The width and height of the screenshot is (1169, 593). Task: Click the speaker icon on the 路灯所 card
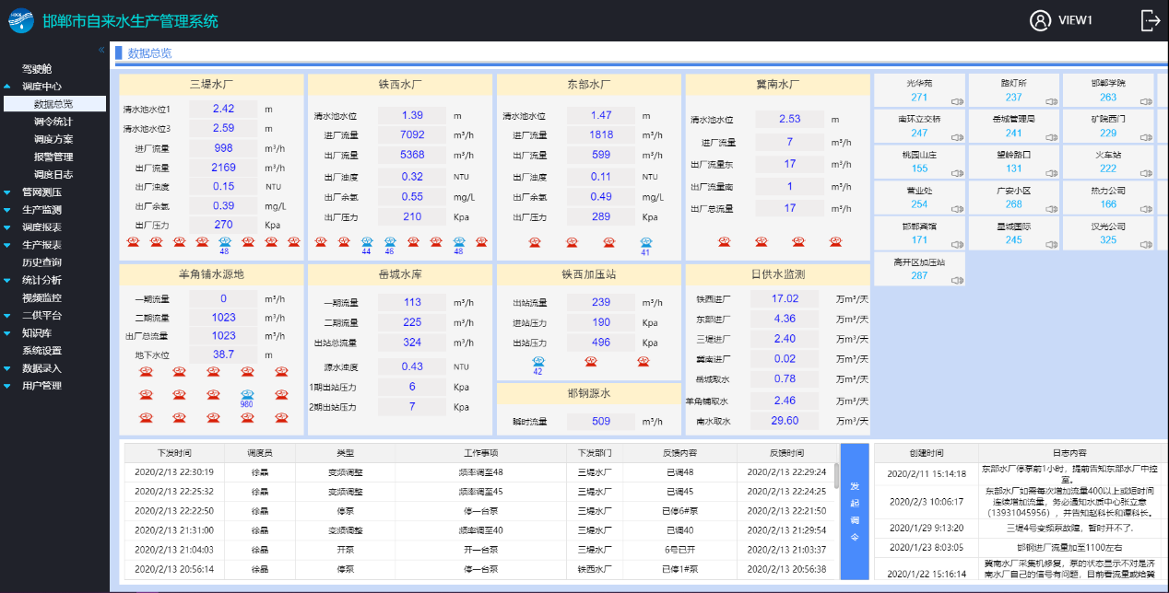pos(1052,101)
